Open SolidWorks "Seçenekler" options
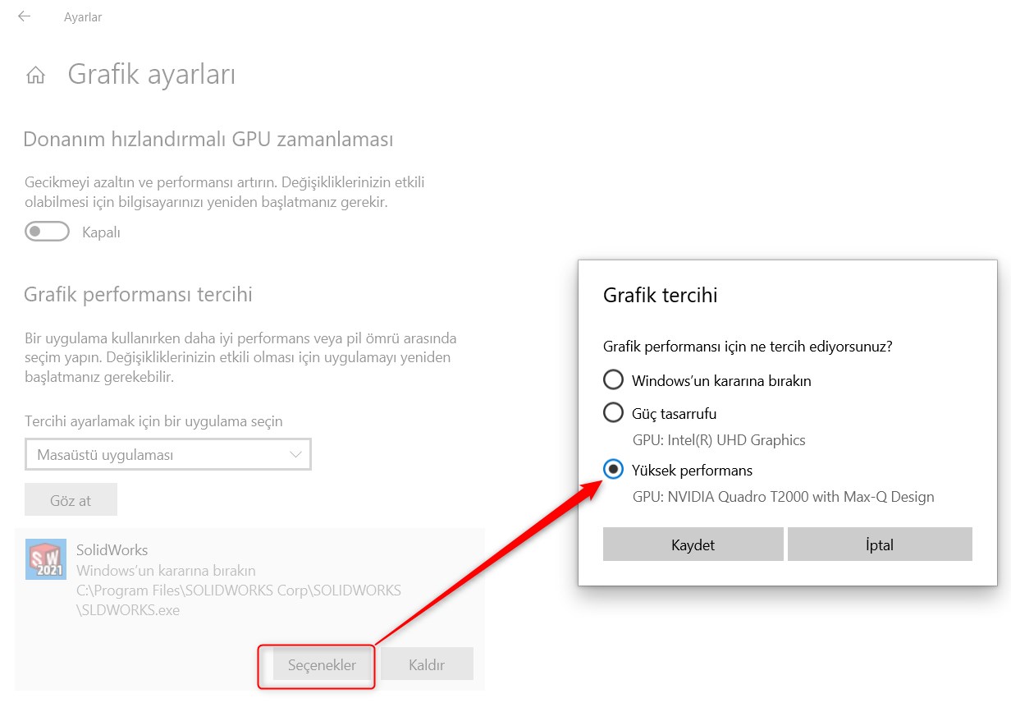This screenshot has height=726, width=1011. (x=322, y=664)
